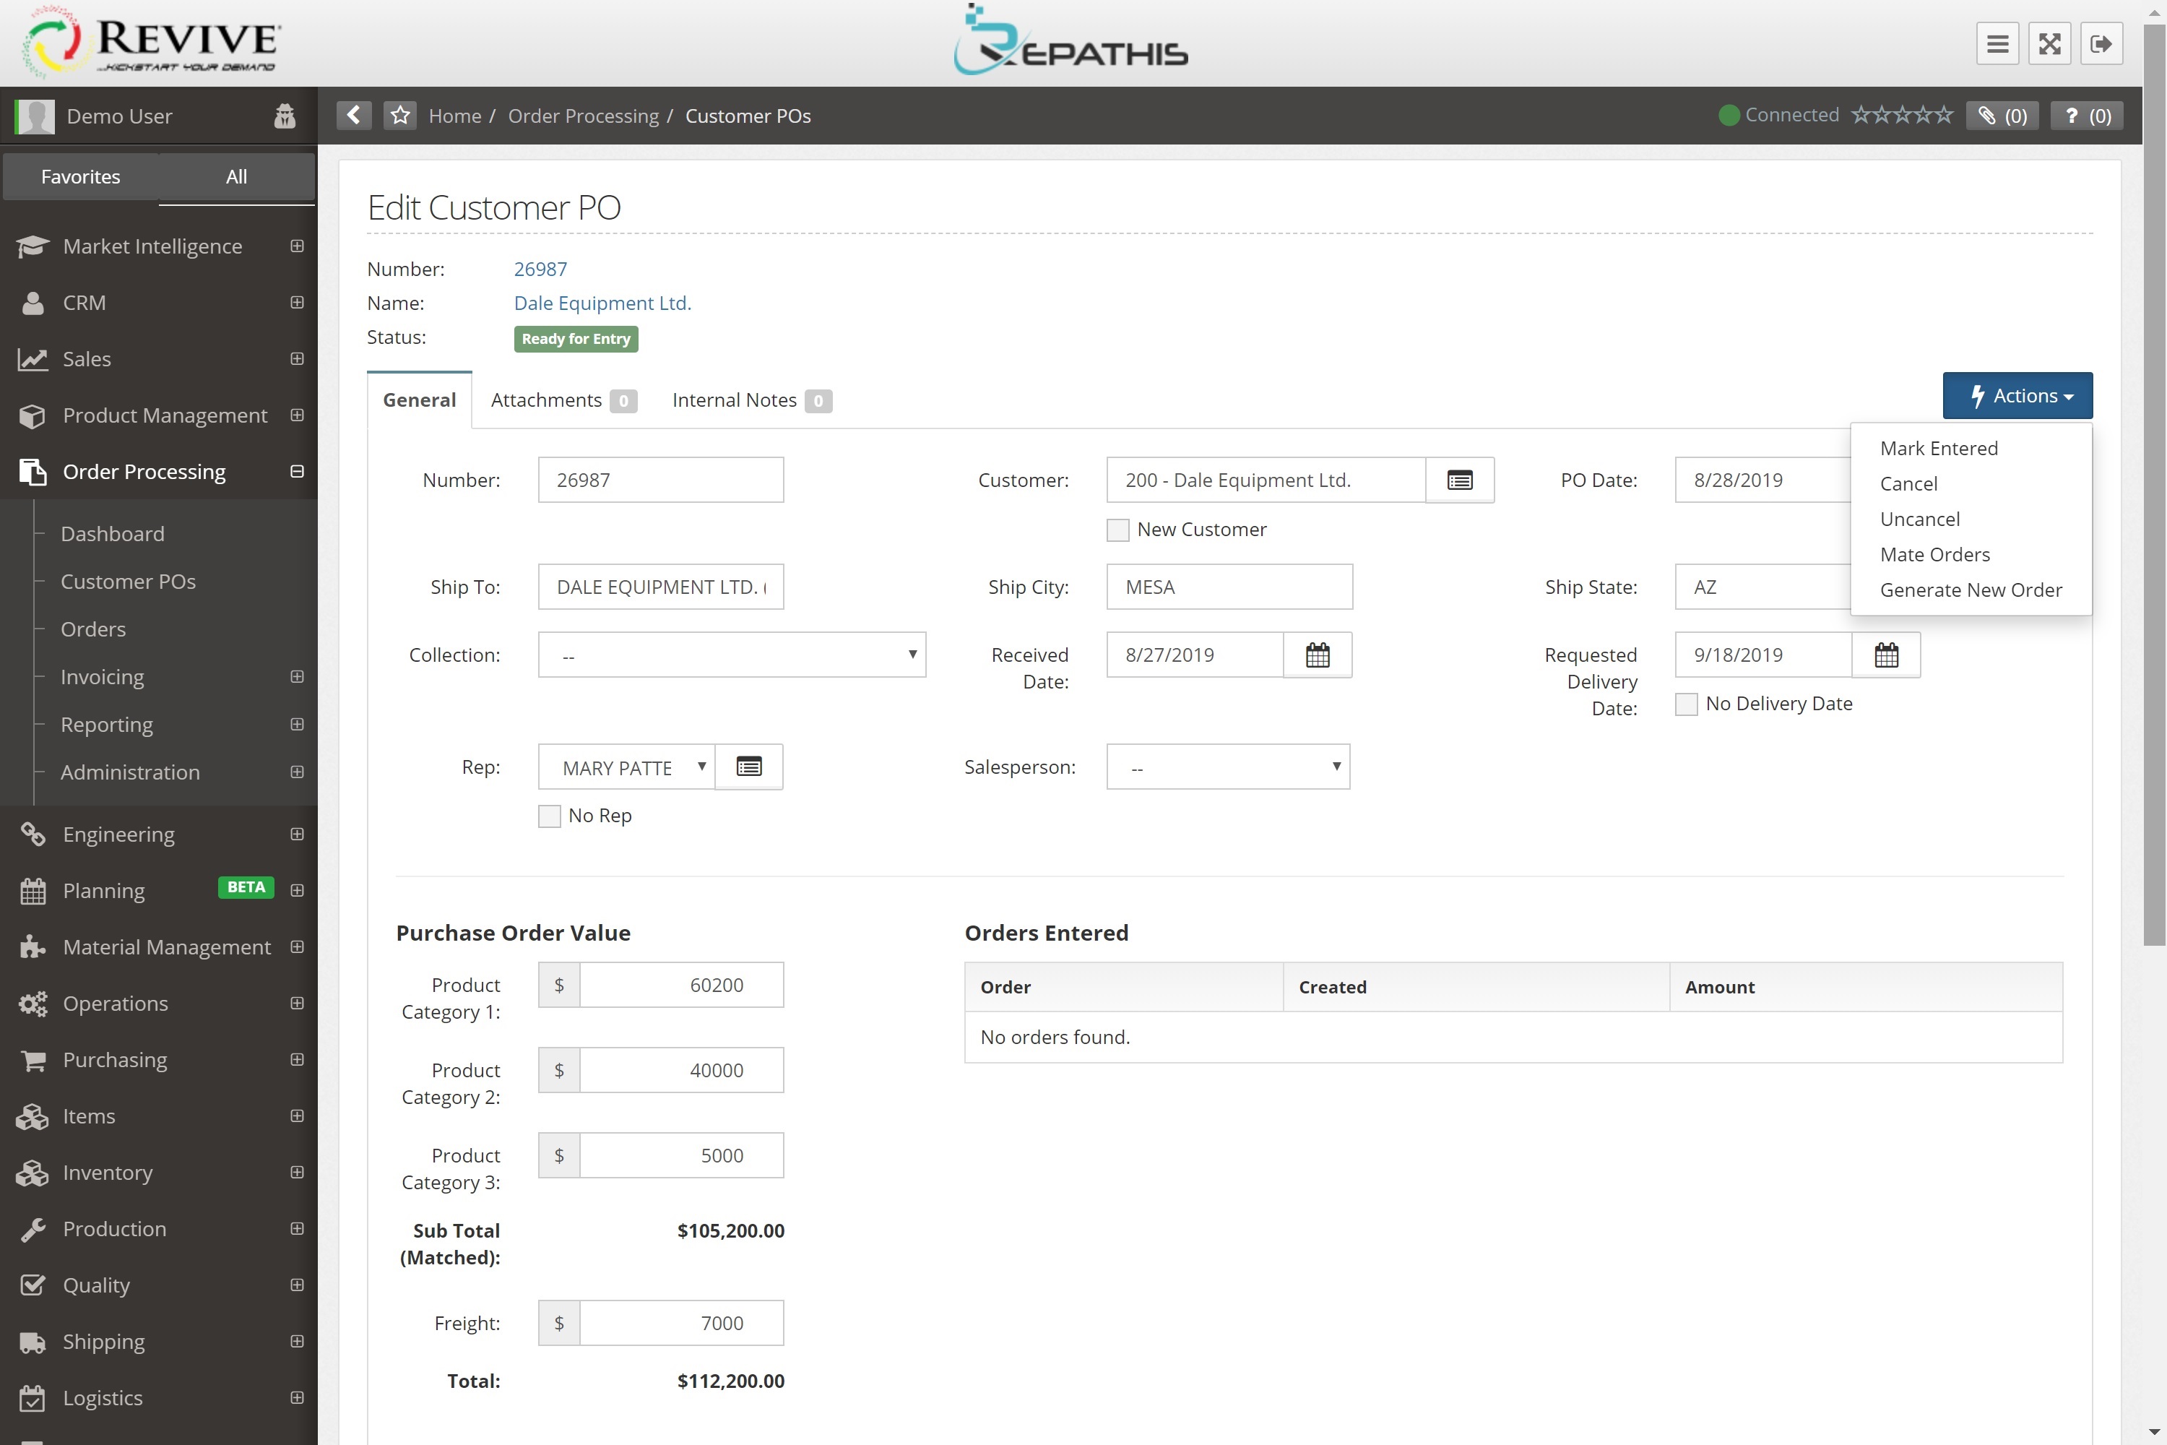
Task: Click the Product Management box icon
Action: pyautogui.click(x=33, y=415)
